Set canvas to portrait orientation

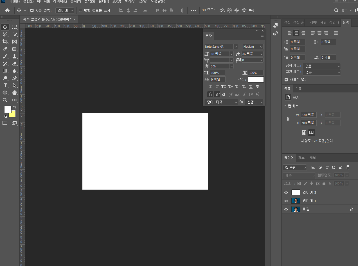coord(304,133)
